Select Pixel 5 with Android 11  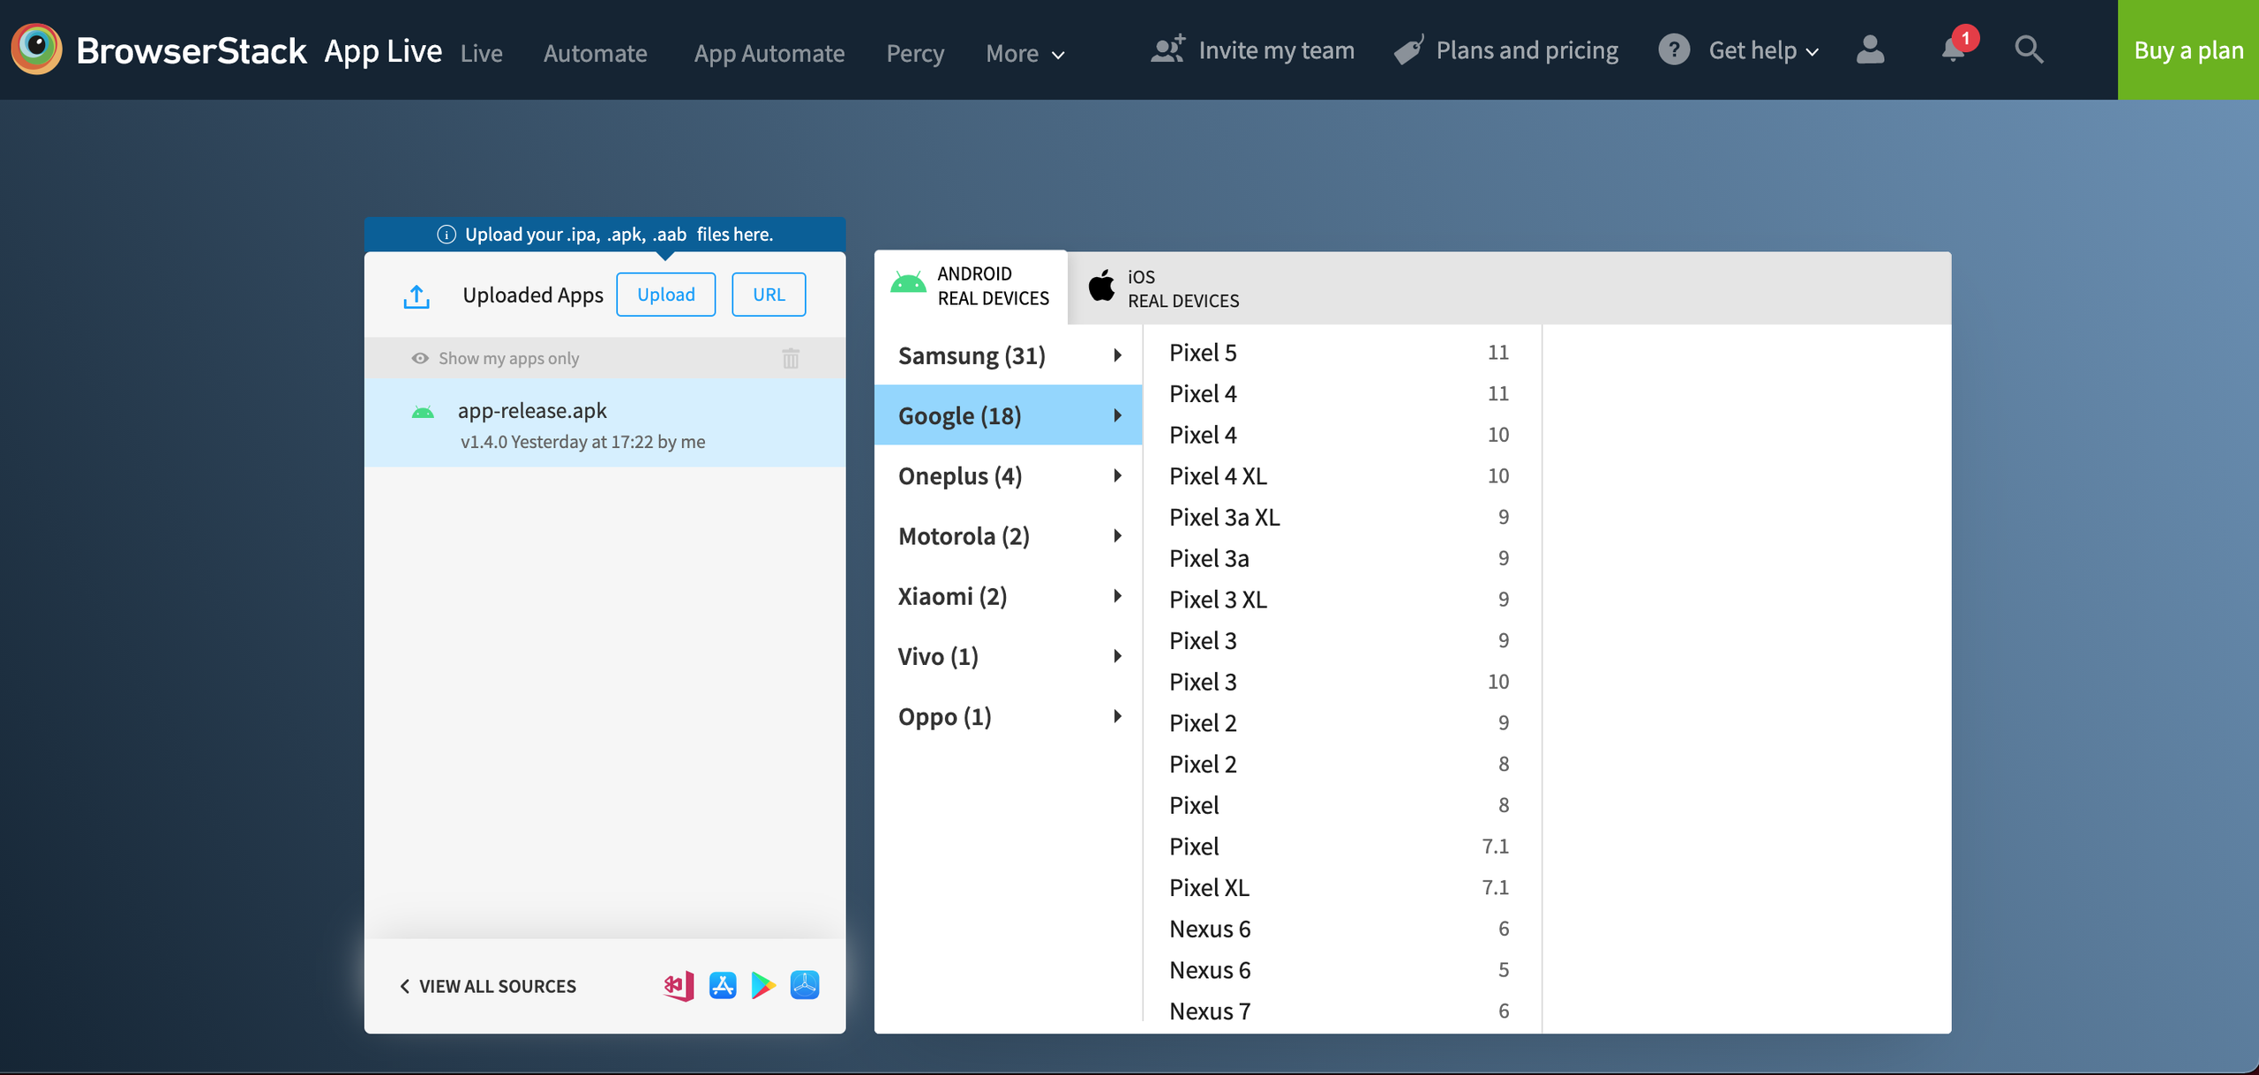(1340, 353)
